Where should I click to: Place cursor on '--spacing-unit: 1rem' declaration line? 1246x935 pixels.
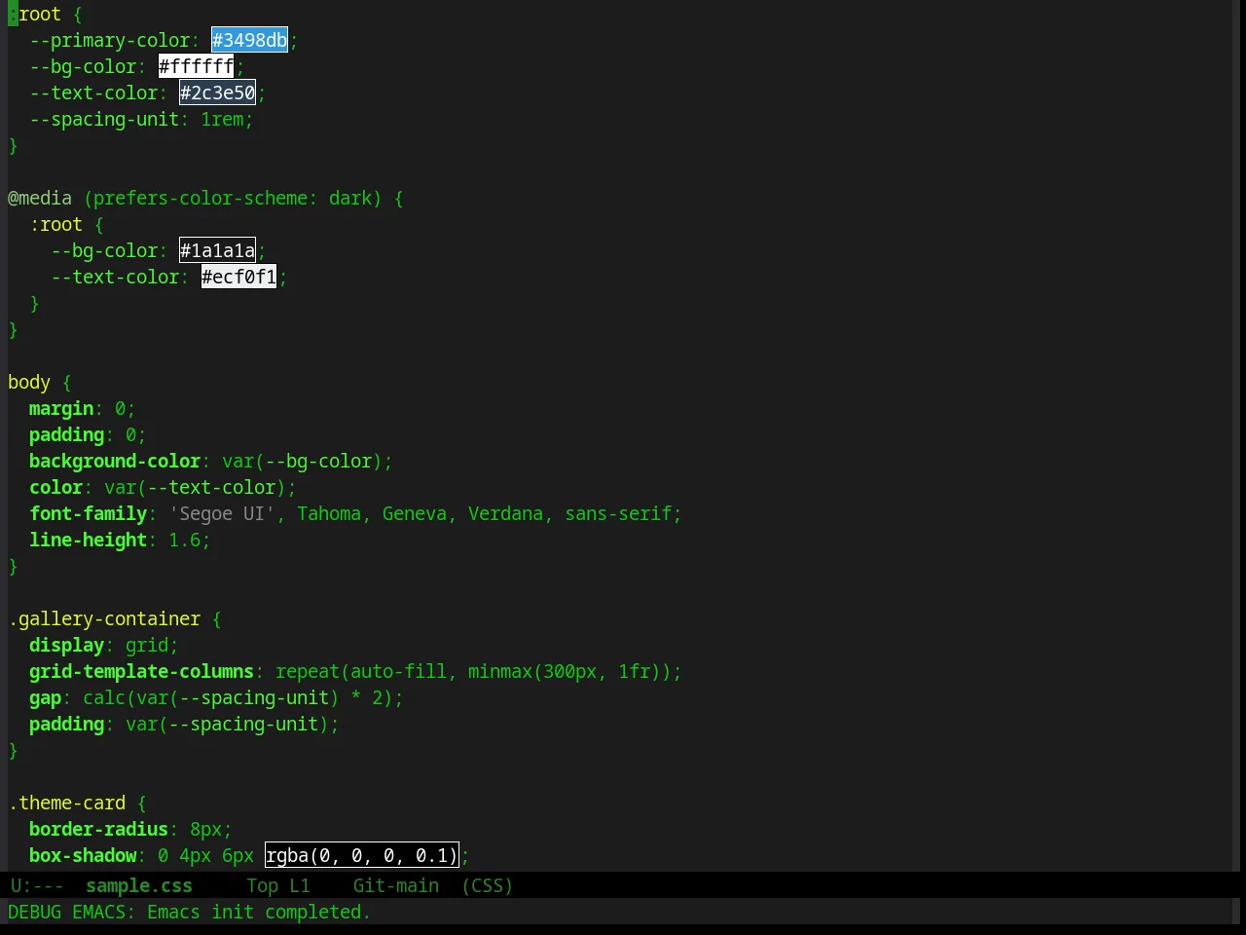click(141, 119)
